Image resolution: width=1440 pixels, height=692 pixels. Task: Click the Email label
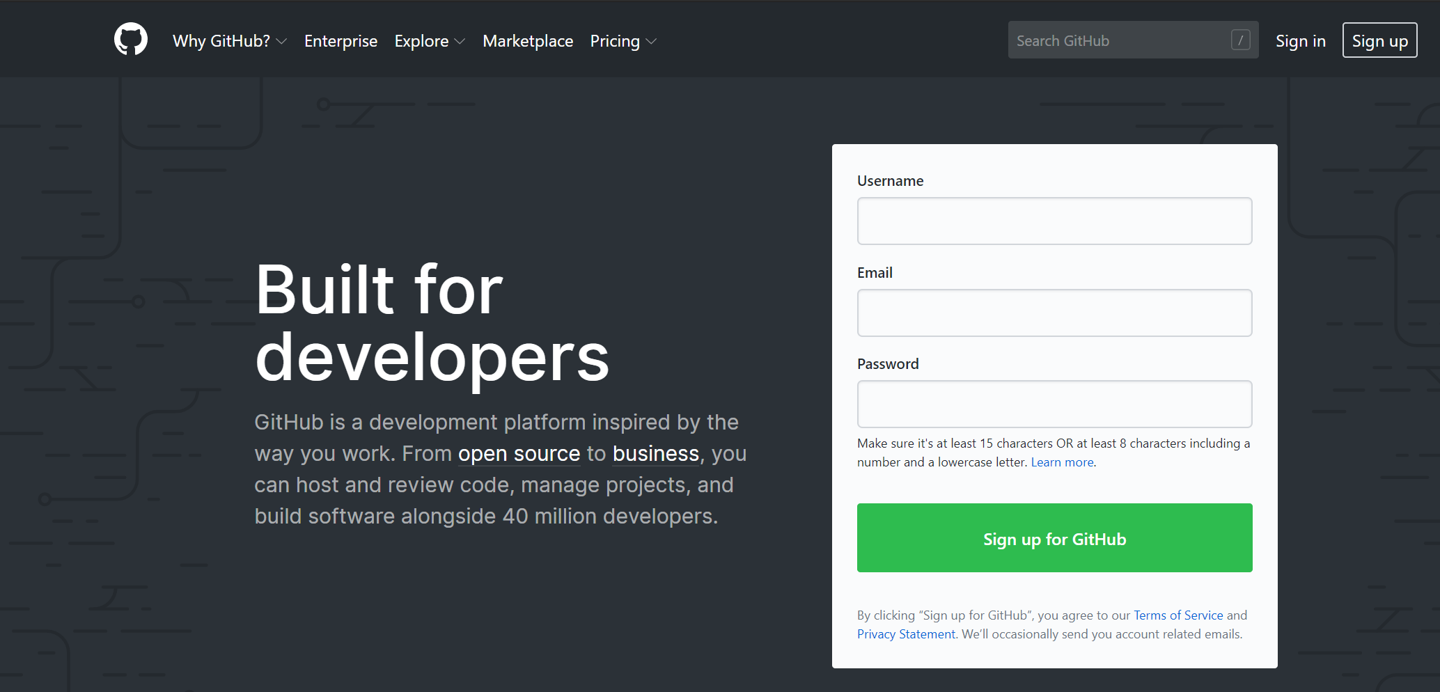875,273
